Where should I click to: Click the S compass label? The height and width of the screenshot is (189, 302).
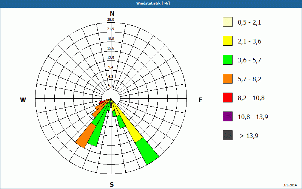[112, 185]
